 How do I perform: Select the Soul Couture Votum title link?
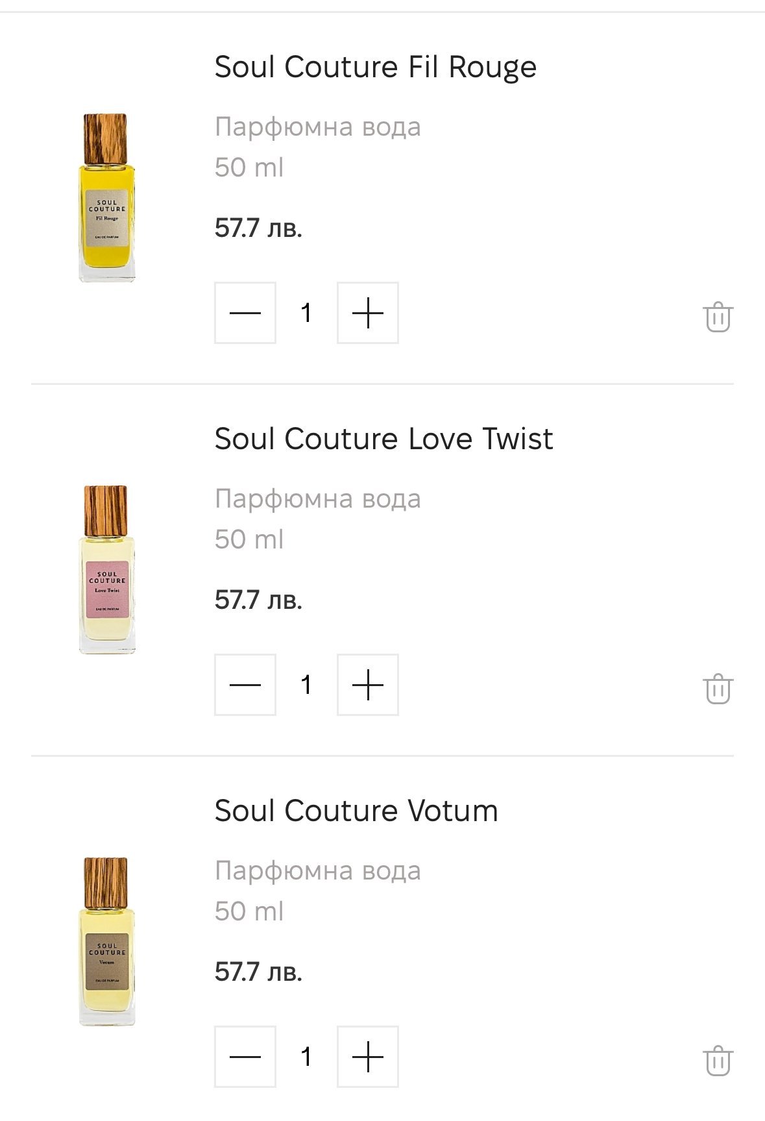coord(356,811)
